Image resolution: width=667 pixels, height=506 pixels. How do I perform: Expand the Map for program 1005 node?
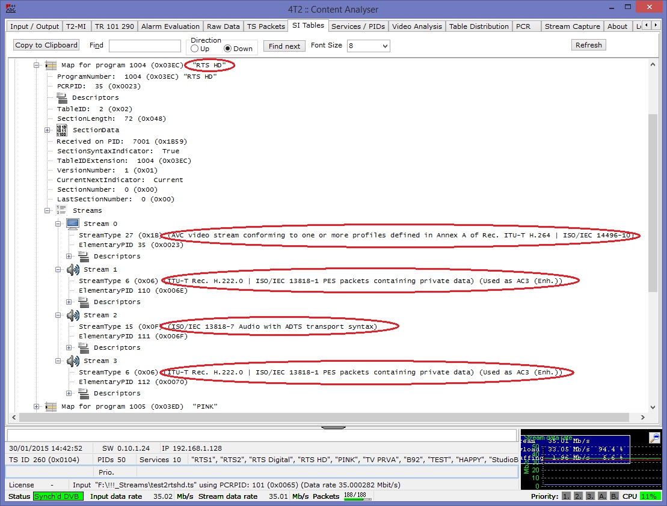click(37, 406)
